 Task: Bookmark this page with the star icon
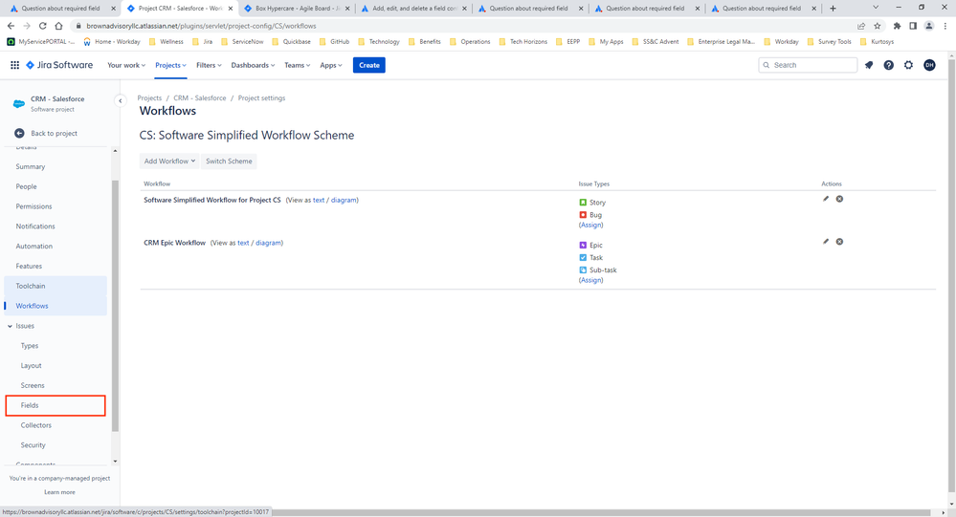[878, 26]
